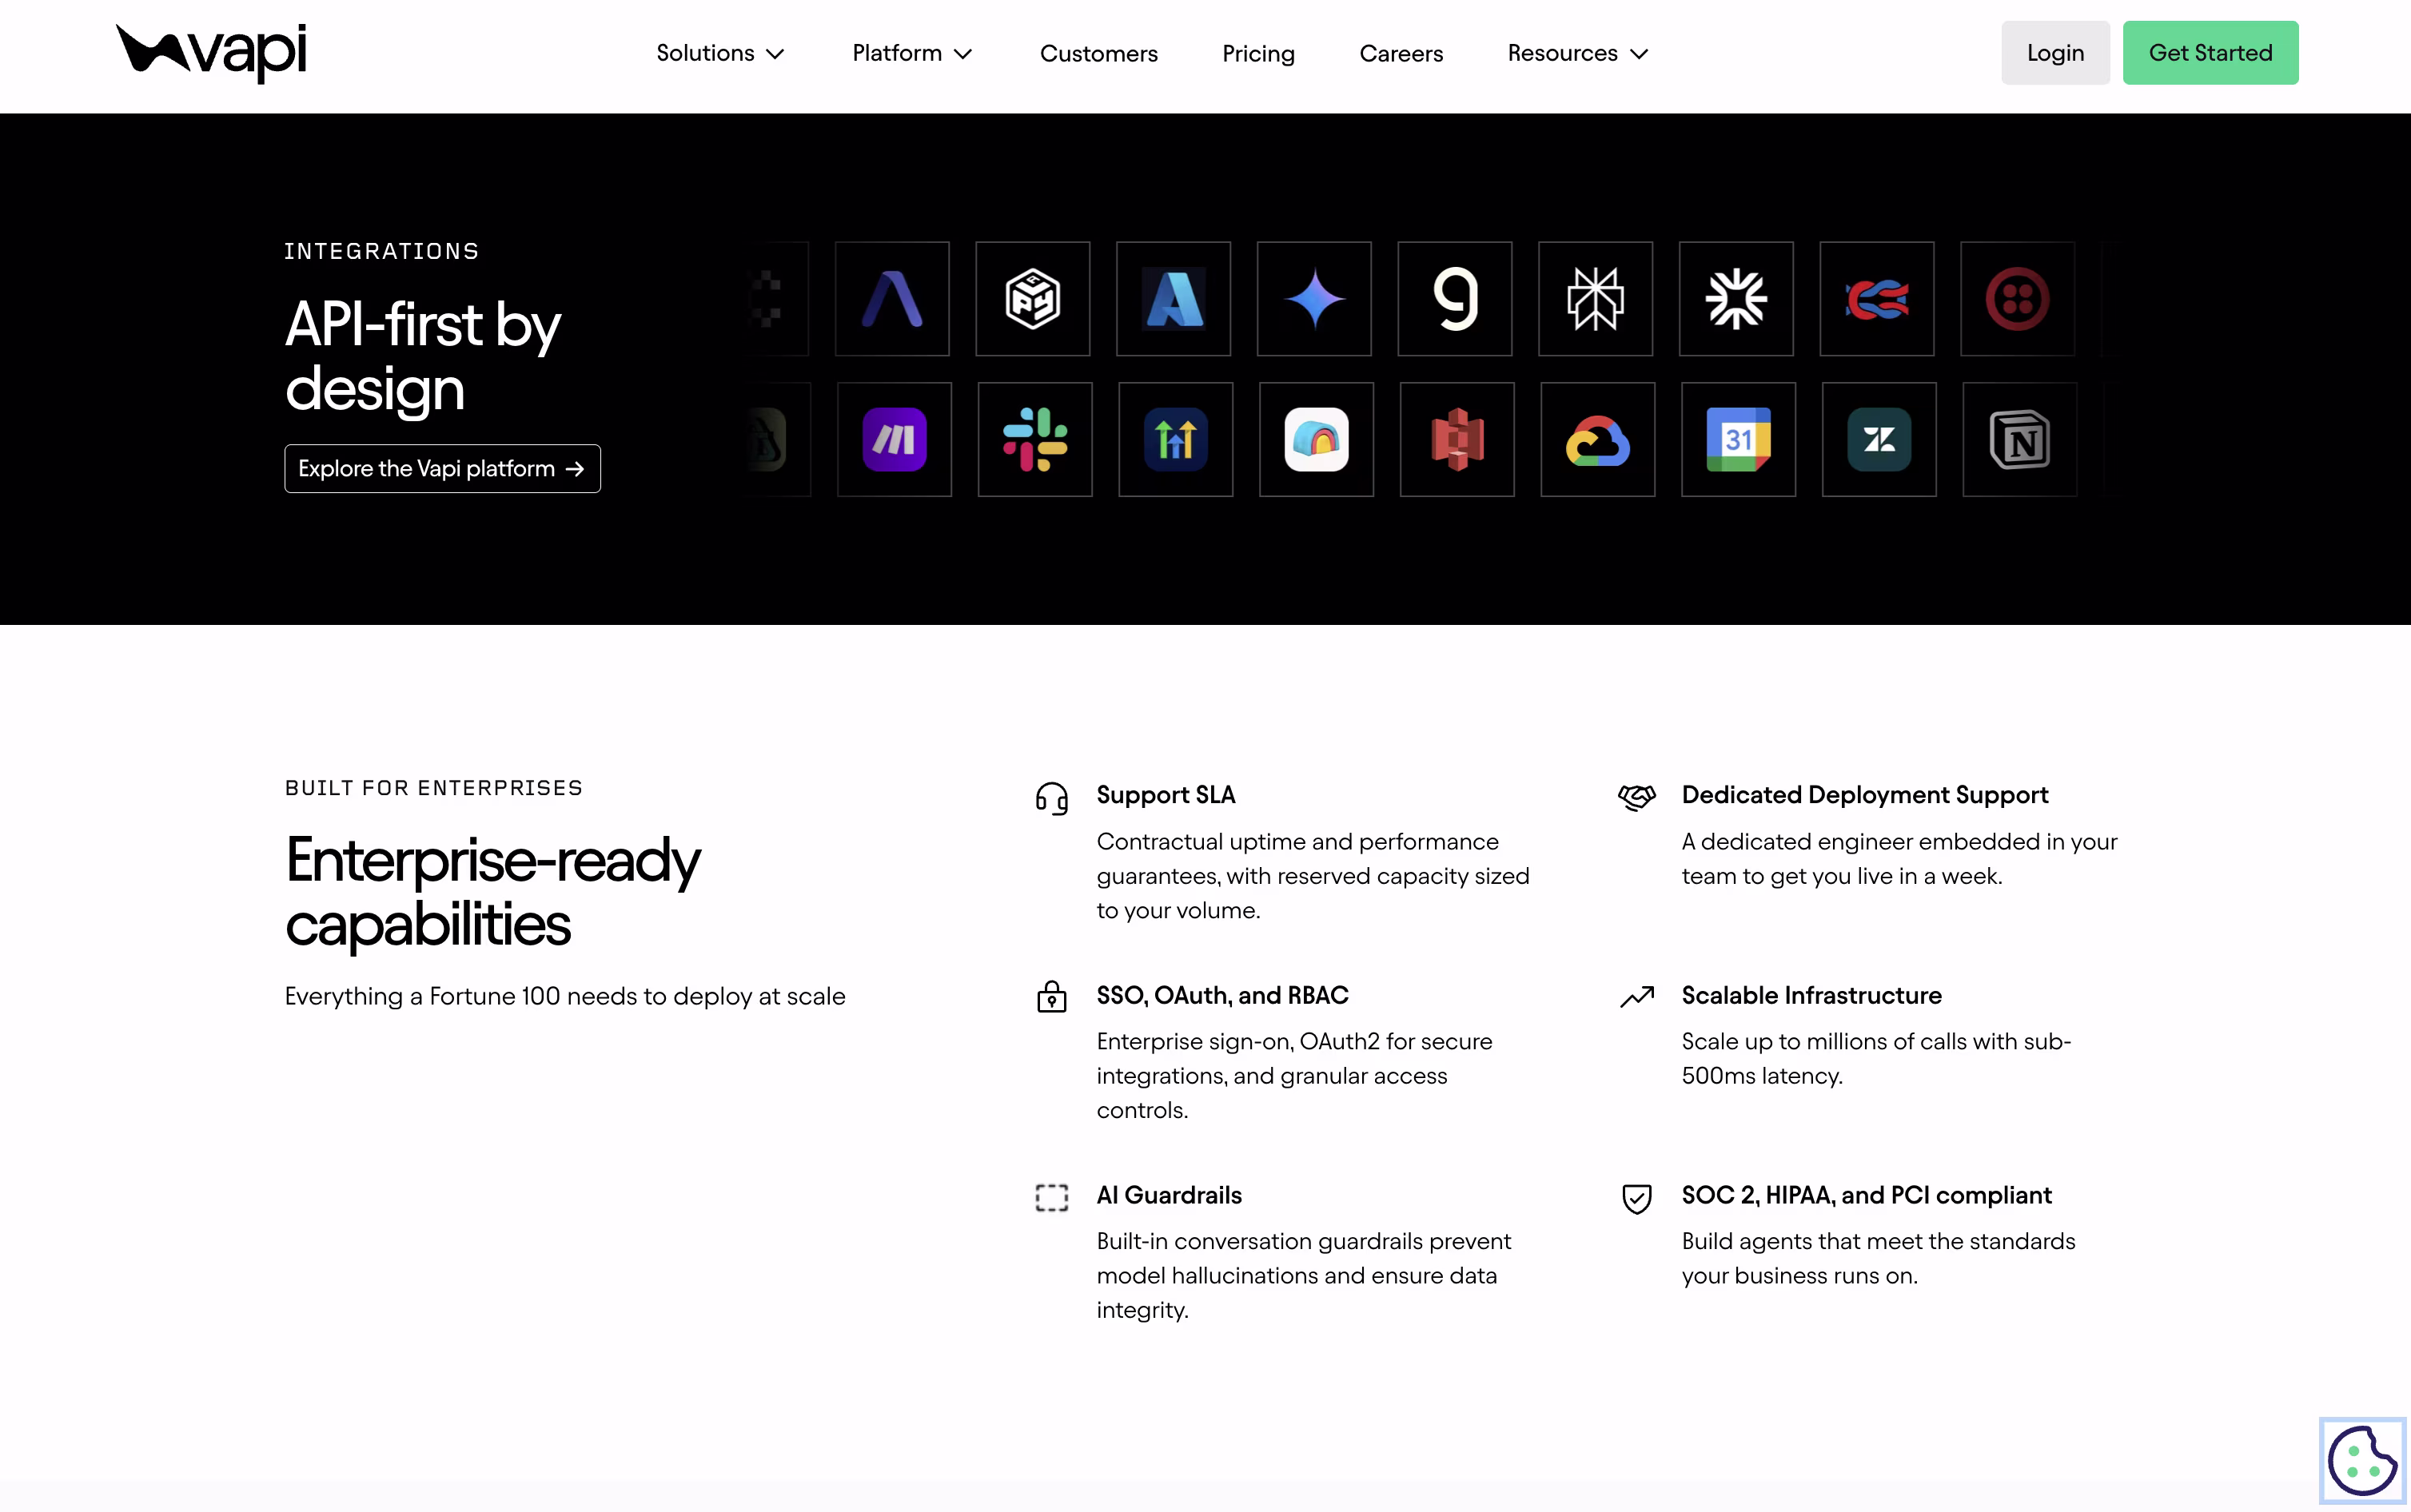This screenshot has width=2411, height=1512.
Task: Click the shield check icon beside SOC 2 compliance
Action: [1637, 1198]
